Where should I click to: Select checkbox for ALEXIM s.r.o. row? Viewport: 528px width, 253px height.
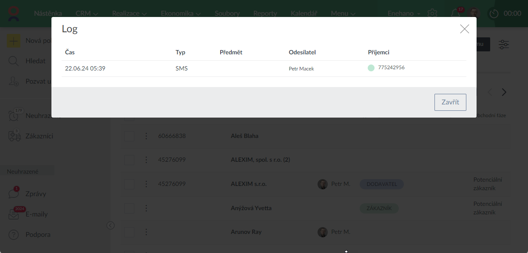[x=129, y=184]
